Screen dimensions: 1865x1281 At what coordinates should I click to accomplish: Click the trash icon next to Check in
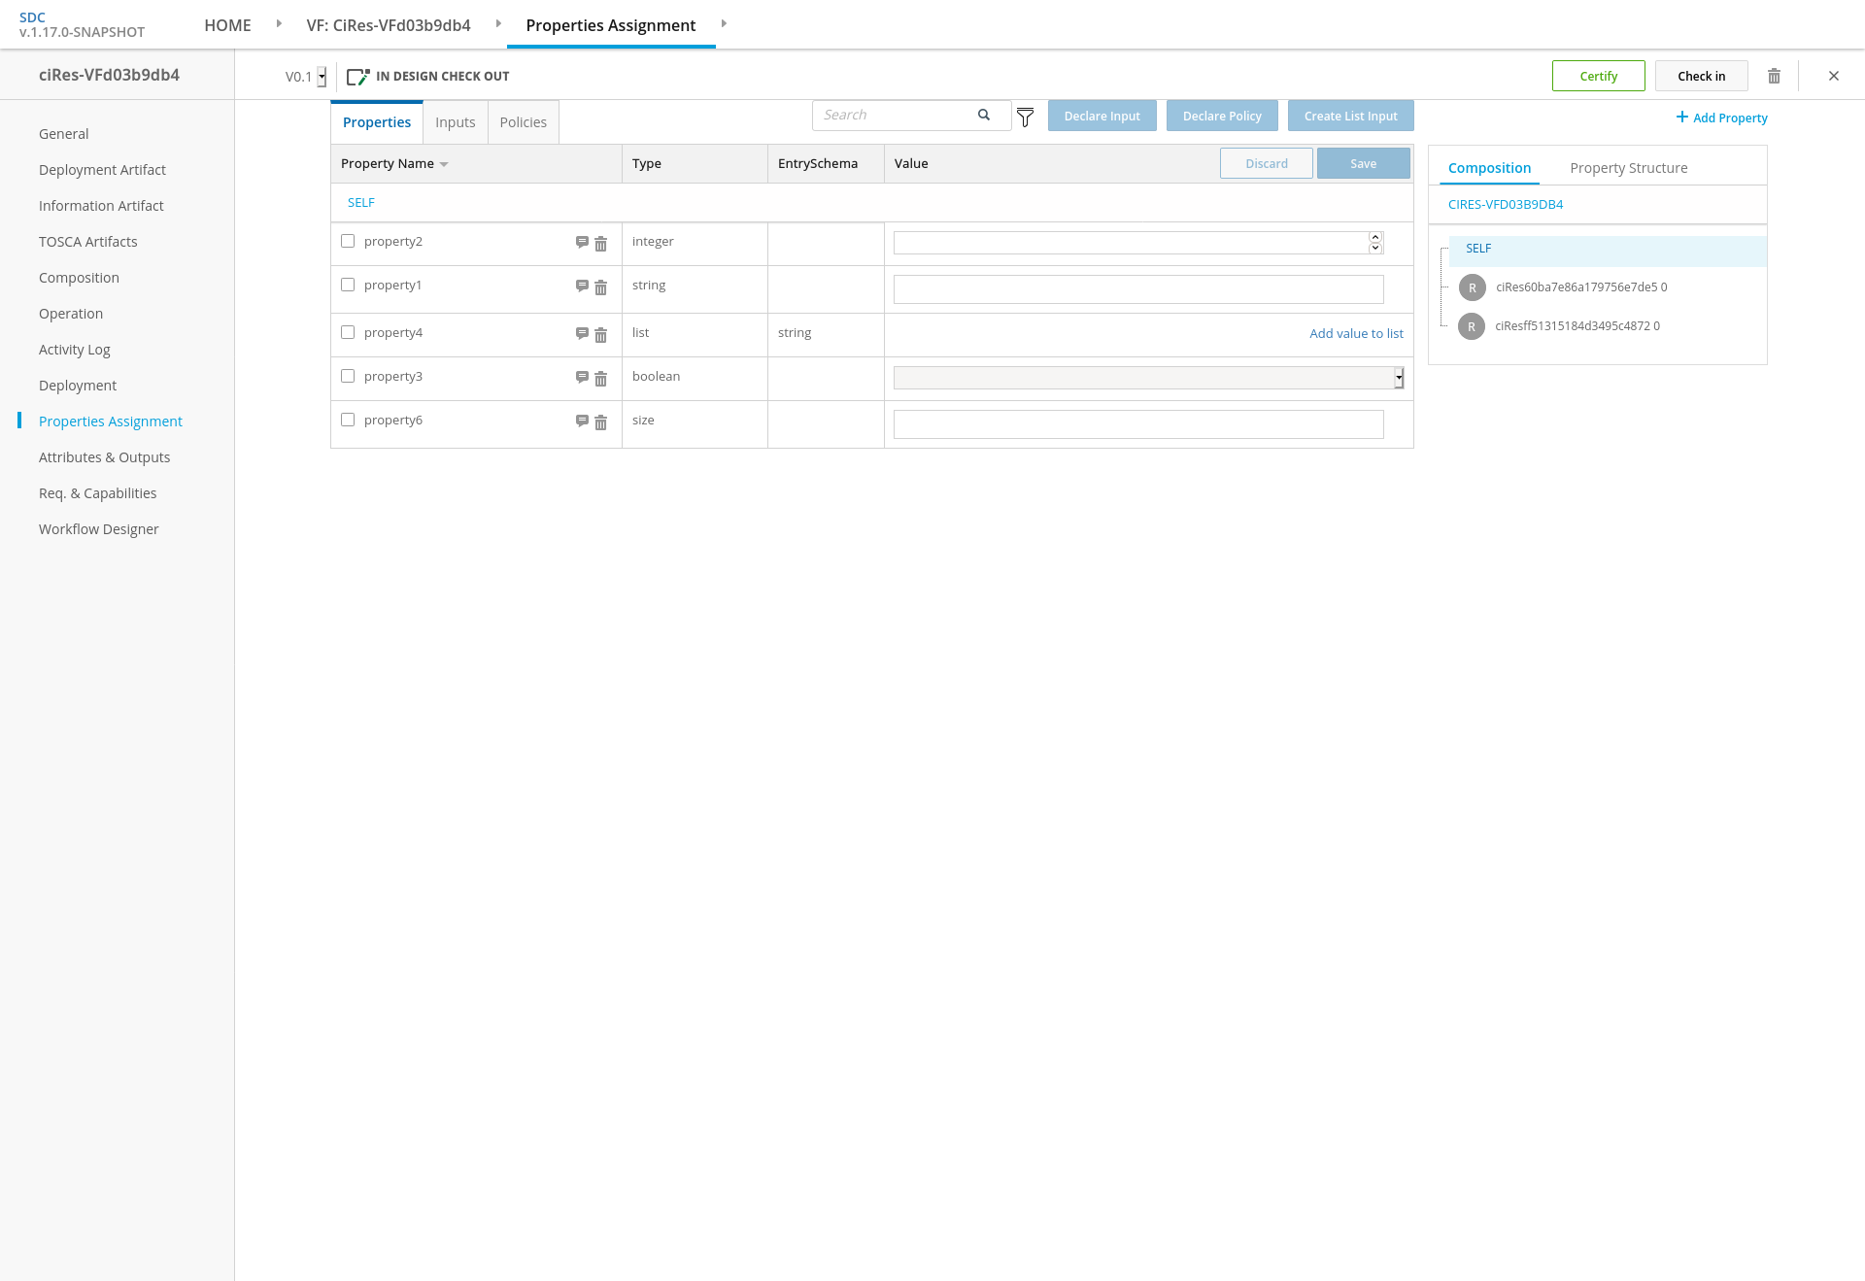[1774, 76]
